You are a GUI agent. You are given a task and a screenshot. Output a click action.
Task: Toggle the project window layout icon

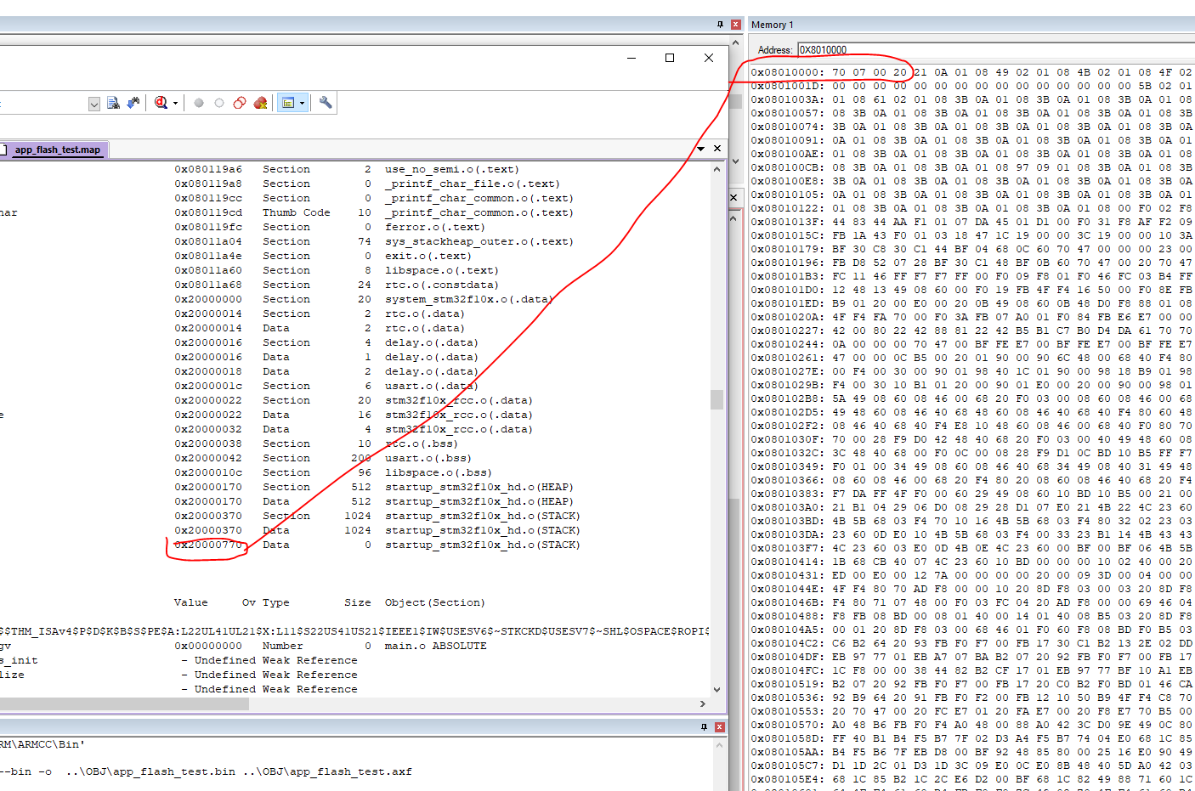pyautogui.click(x=288, y=103)
